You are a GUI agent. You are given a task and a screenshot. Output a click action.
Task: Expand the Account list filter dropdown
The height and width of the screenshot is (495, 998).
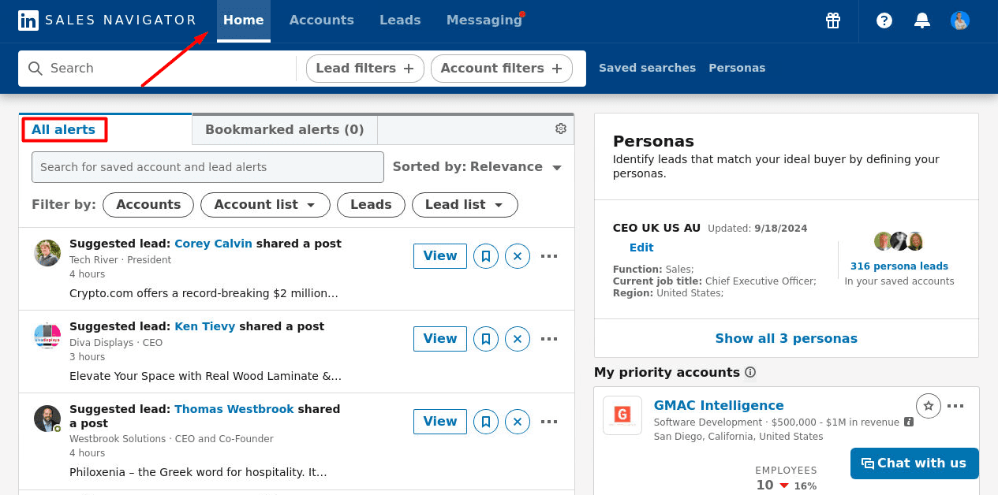[265, 205]
